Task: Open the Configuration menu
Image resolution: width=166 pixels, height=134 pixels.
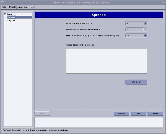Action: pyautogui.click(x=18, y=7)
